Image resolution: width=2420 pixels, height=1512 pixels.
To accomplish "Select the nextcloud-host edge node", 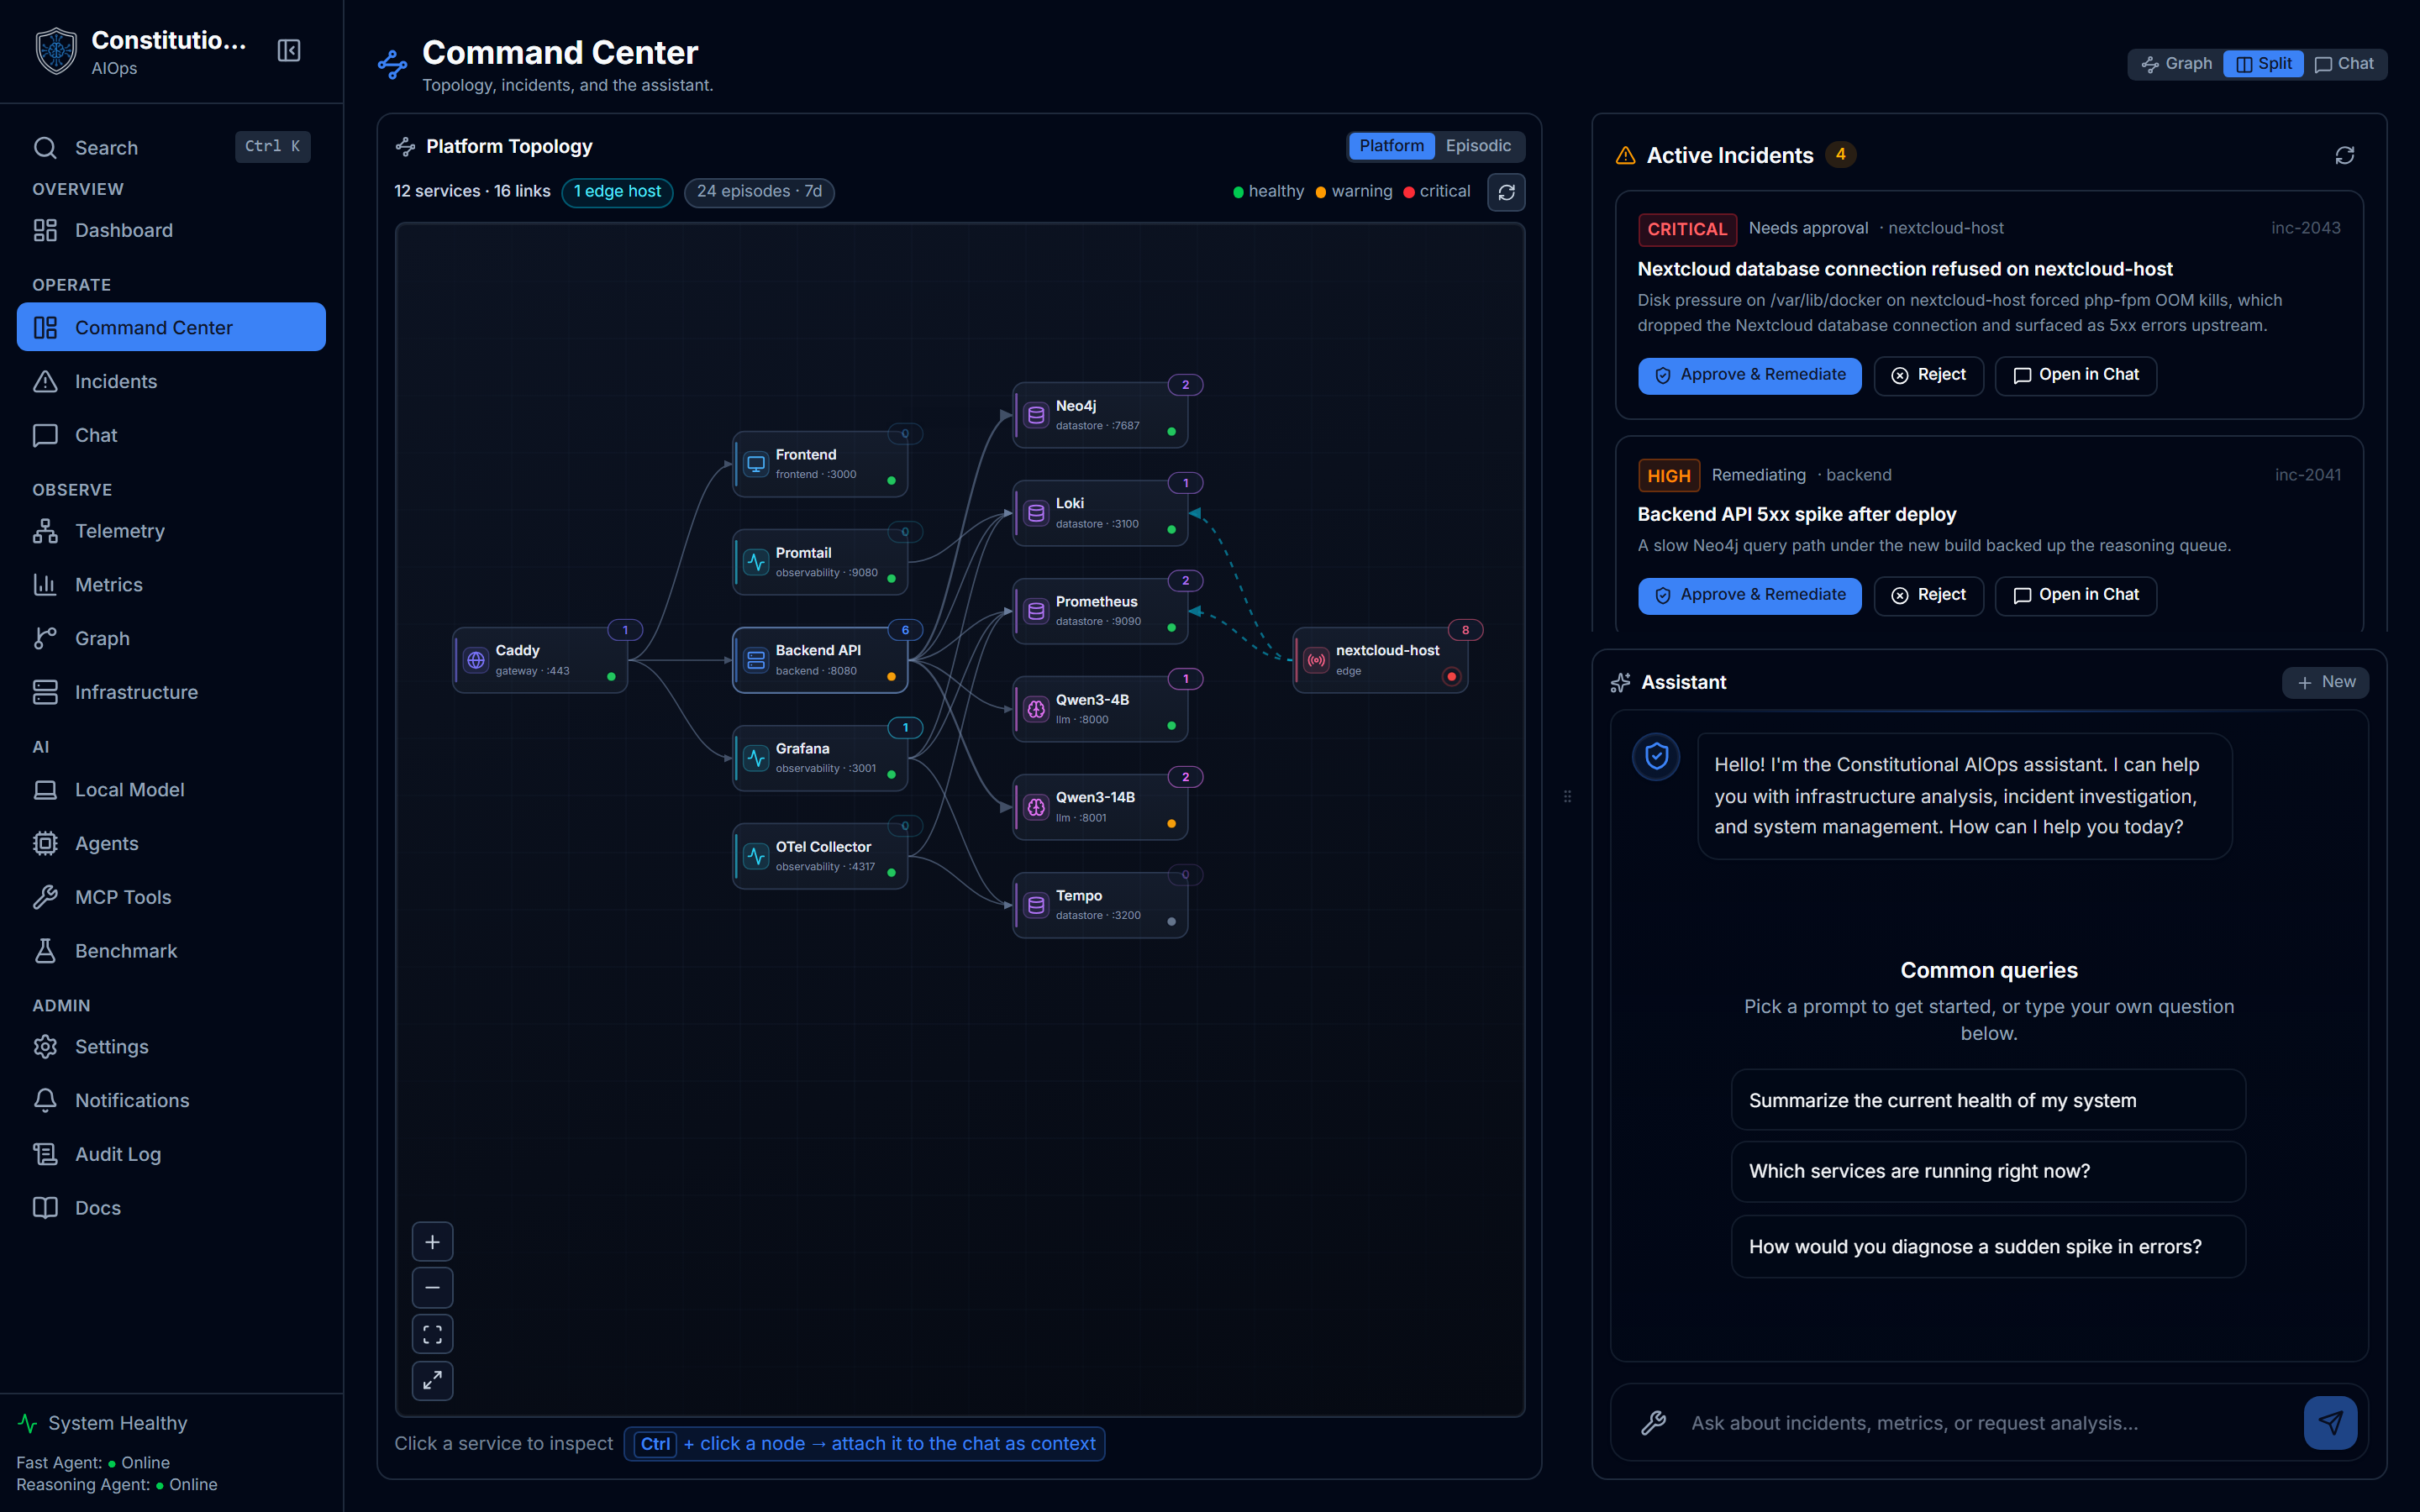I will coord(1380,660).
